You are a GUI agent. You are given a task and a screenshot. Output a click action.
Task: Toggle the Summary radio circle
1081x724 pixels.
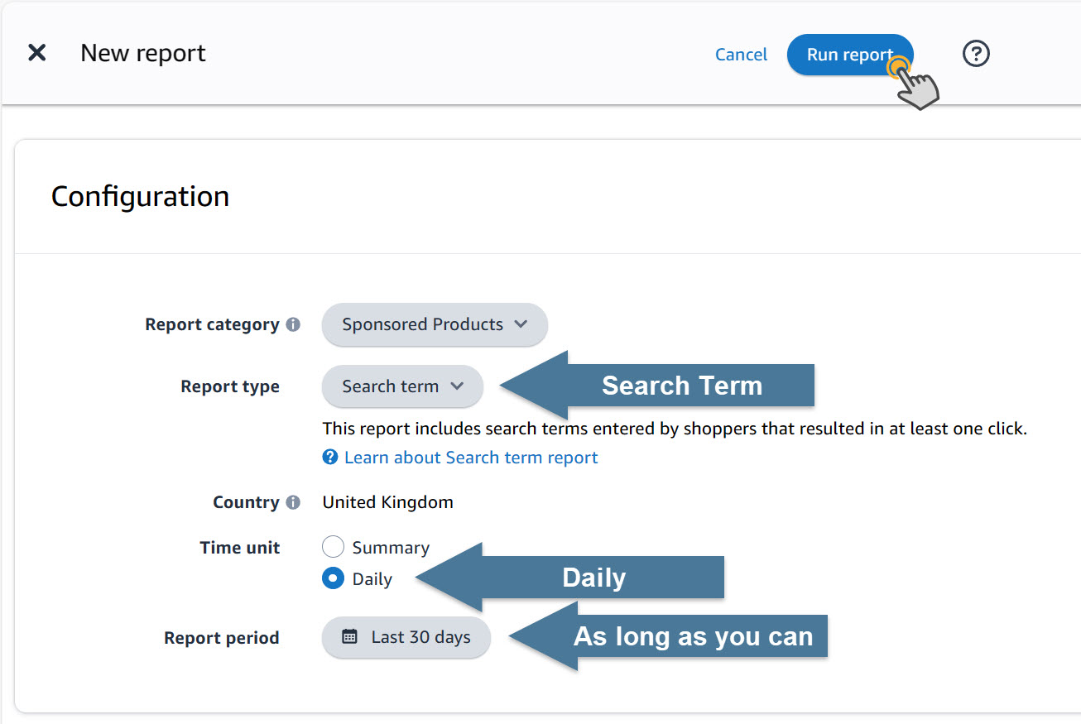[x=333, y=547]
